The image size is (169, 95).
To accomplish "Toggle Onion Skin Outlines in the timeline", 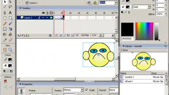I will point(64,35).
